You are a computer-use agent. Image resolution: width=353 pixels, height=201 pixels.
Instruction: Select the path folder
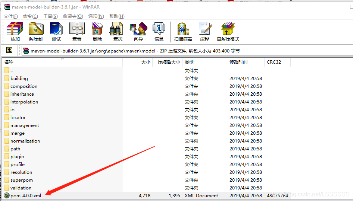(x=15, y=149)
